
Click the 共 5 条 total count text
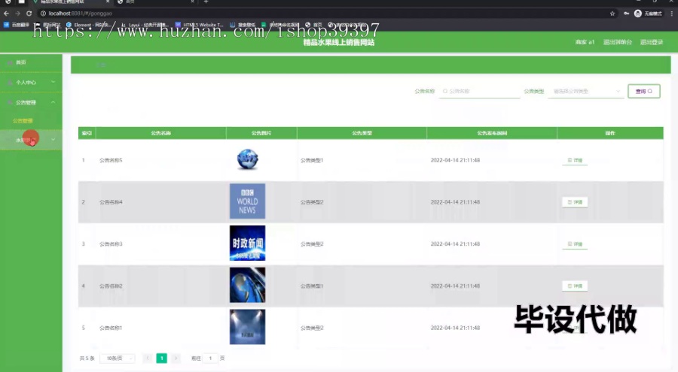(x=87, y=358)
